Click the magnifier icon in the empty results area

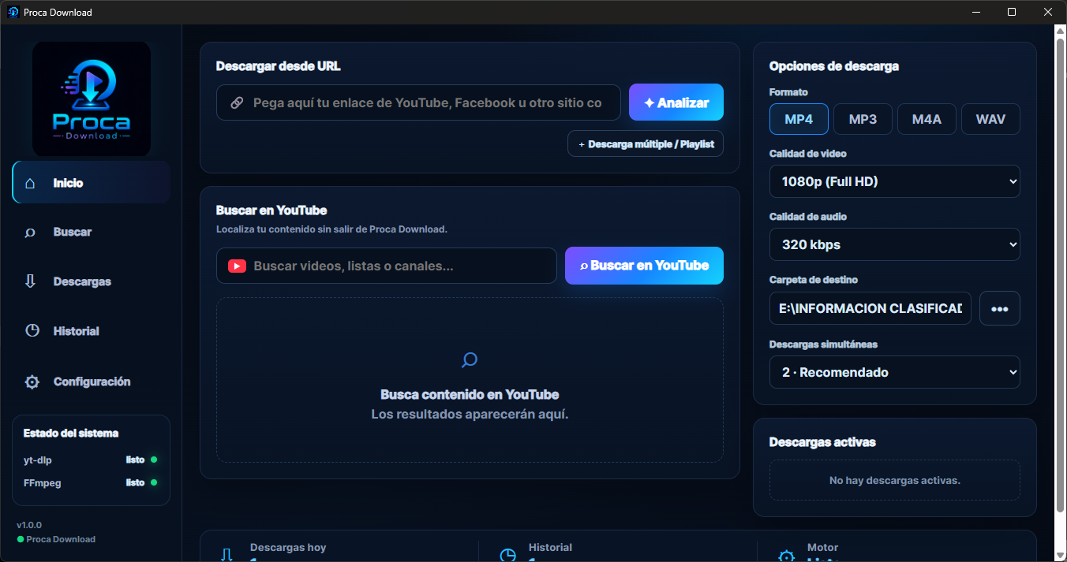click(x=470, y=360)
